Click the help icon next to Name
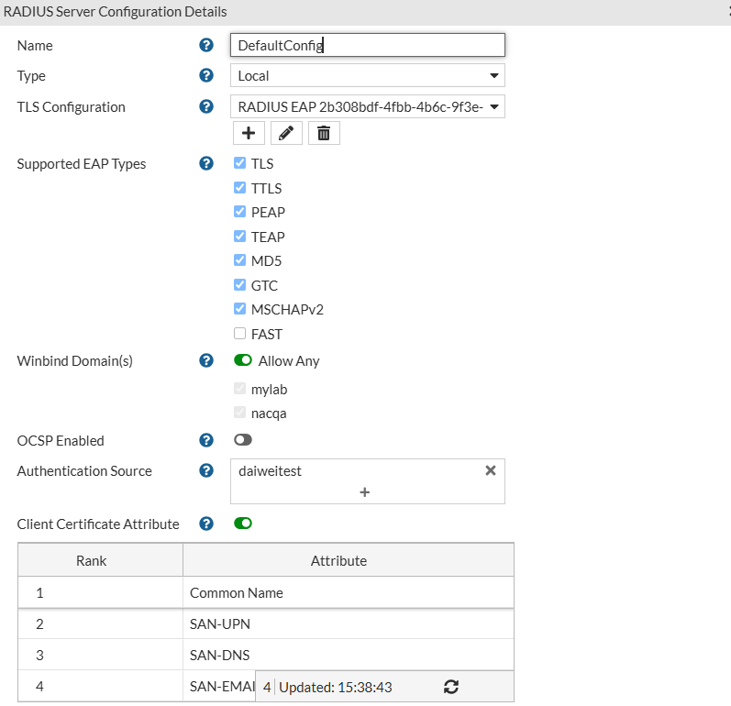The width and height of the screenshot is (731, 706). click(x=206, y=45)
